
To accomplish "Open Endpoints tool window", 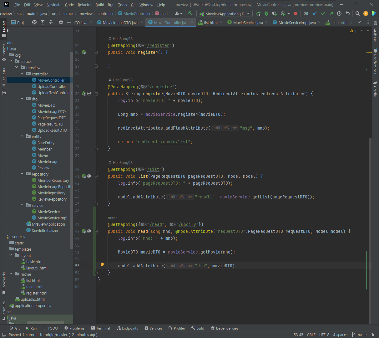I will [x=127, y=328].
